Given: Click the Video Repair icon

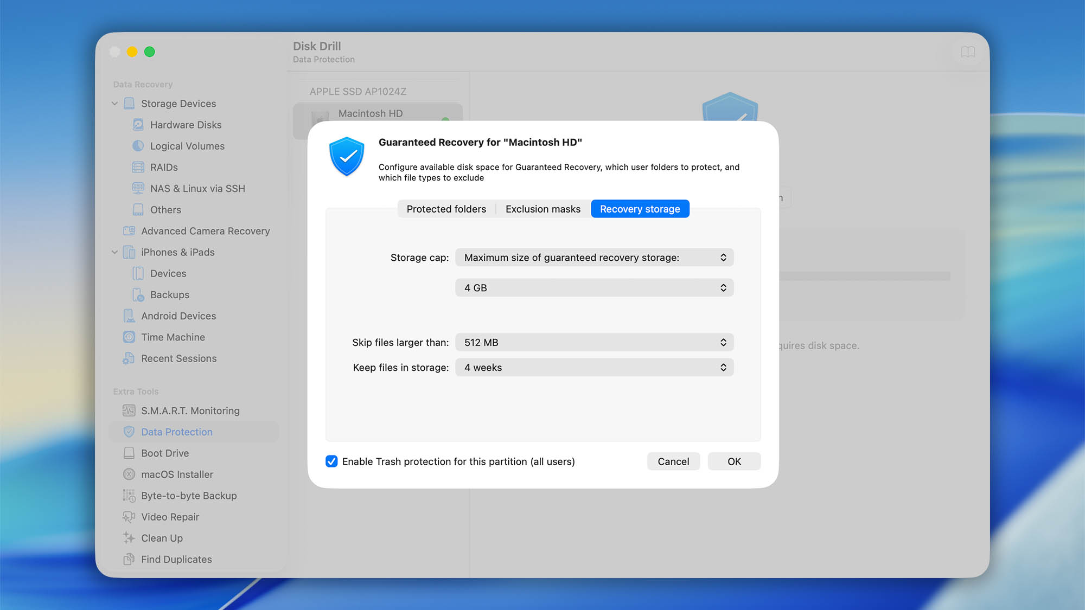Looking at the screenshot, I should coord(129,517).
